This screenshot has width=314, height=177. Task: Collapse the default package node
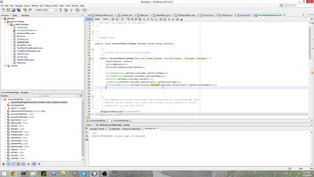pyautogui.click(x=8, y=25)
